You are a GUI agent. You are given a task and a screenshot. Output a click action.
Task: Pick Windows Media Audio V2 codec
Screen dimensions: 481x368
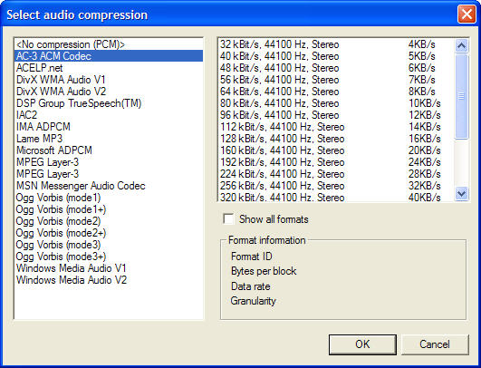[x=109, y=280]
